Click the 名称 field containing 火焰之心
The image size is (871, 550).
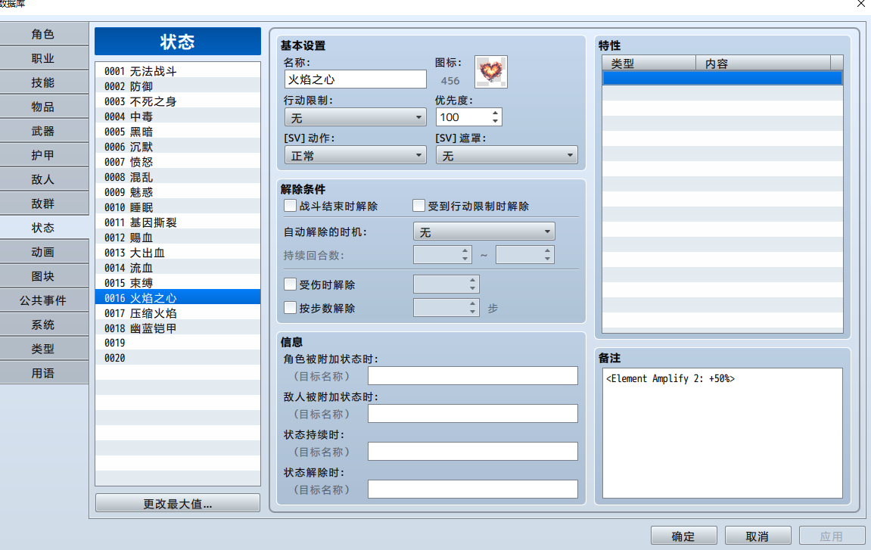pyautogui.click(x=355, y=79)
